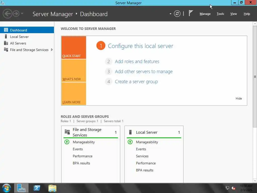Open File and Storage Services tile header

tap(91, 132)
